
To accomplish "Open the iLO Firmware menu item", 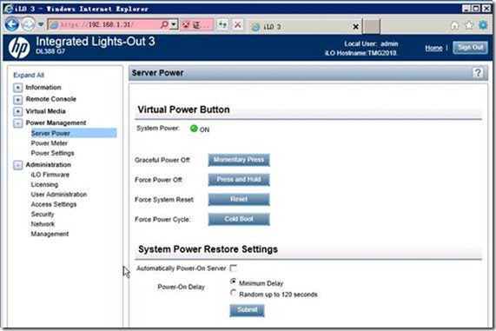I will click(x=50, y=175).
